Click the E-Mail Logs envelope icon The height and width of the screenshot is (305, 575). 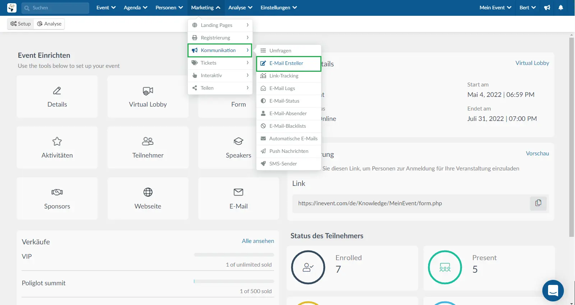pos(263,88)
